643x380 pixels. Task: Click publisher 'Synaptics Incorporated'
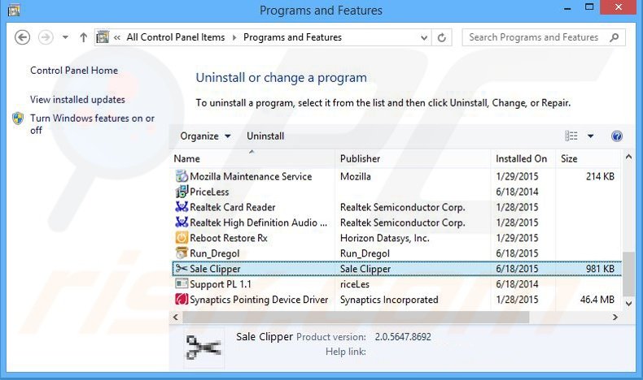tap(389, 300)
